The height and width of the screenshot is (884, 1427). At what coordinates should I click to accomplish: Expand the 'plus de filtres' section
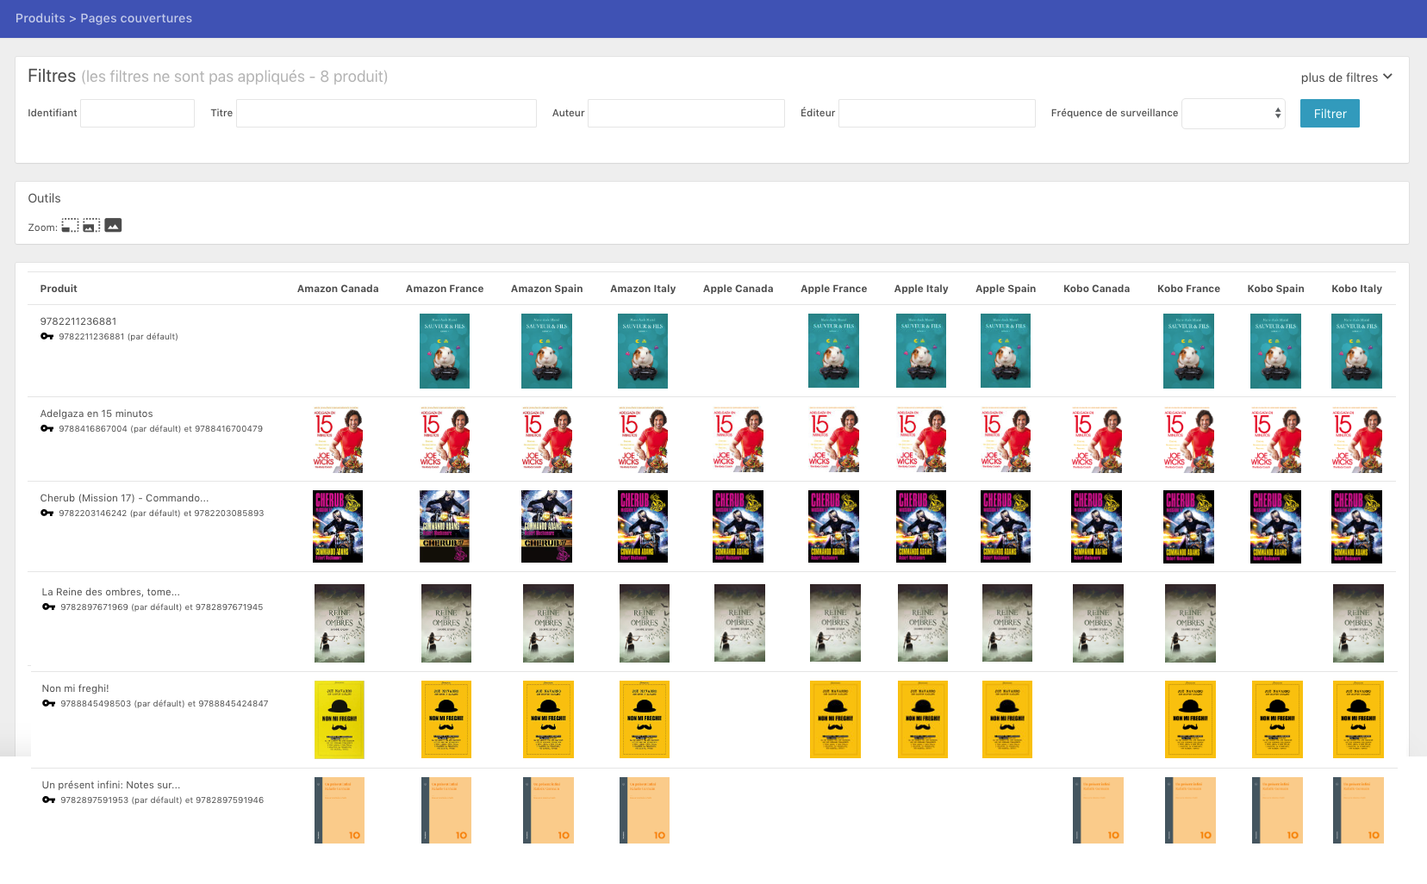point(1346,78)
